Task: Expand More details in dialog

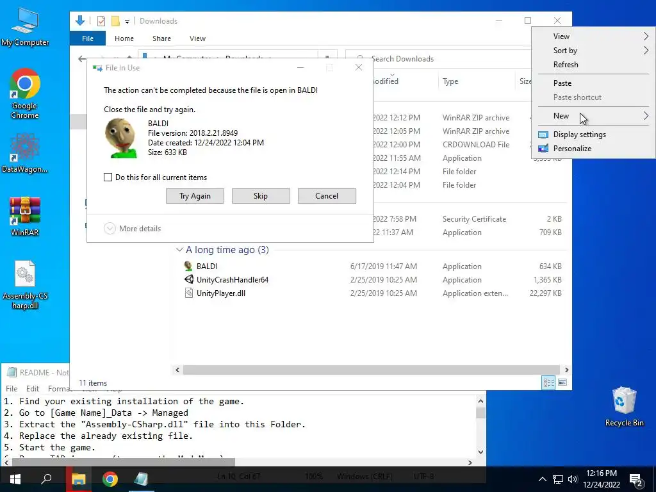Action: click(x=132, y=229)
